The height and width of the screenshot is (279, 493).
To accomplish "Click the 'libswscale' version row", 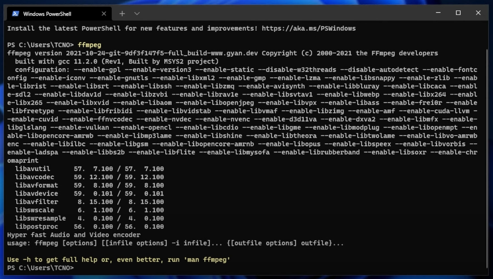I will coord(89,210).
